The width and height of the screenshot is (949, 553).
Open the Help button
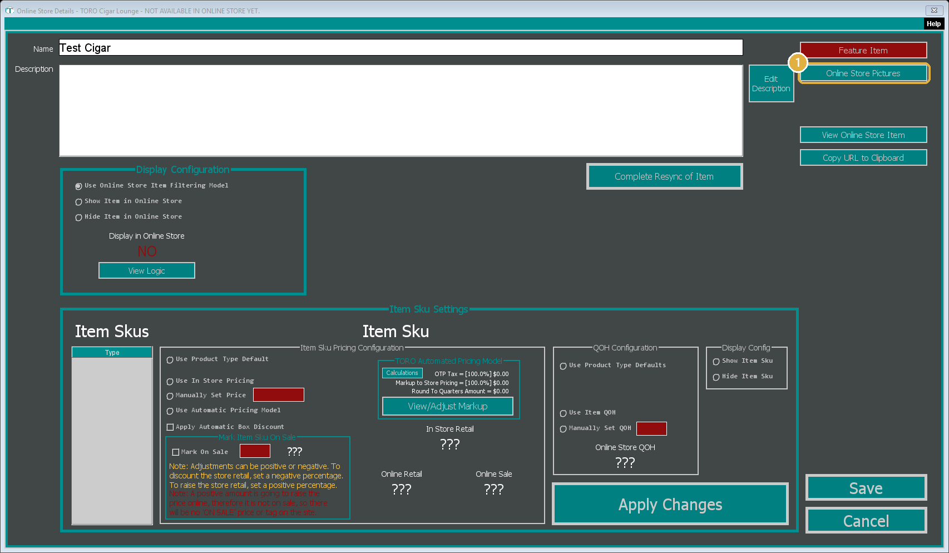(933, 23)
